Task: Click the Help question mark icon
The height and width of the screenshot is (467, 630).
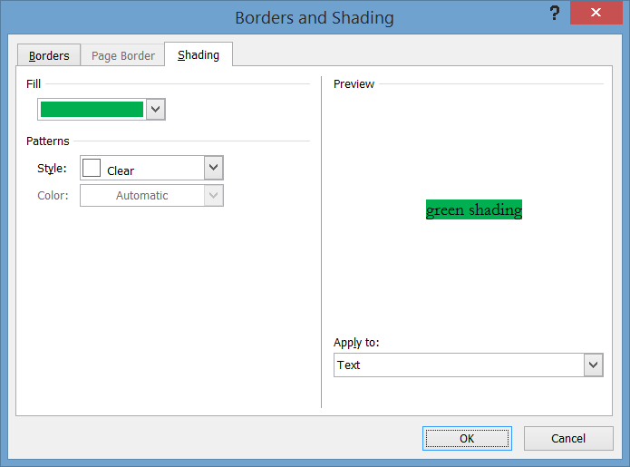Action: [555, 13]
